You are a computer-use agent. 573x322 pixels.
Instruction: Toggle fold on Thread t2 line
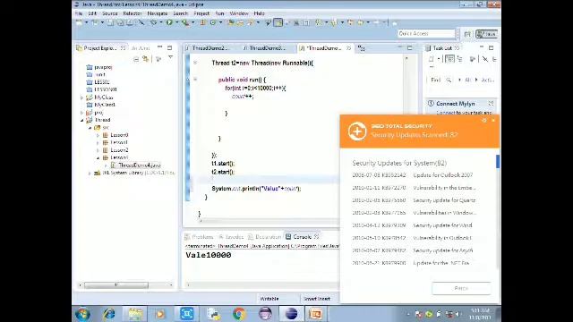(195, 63)
